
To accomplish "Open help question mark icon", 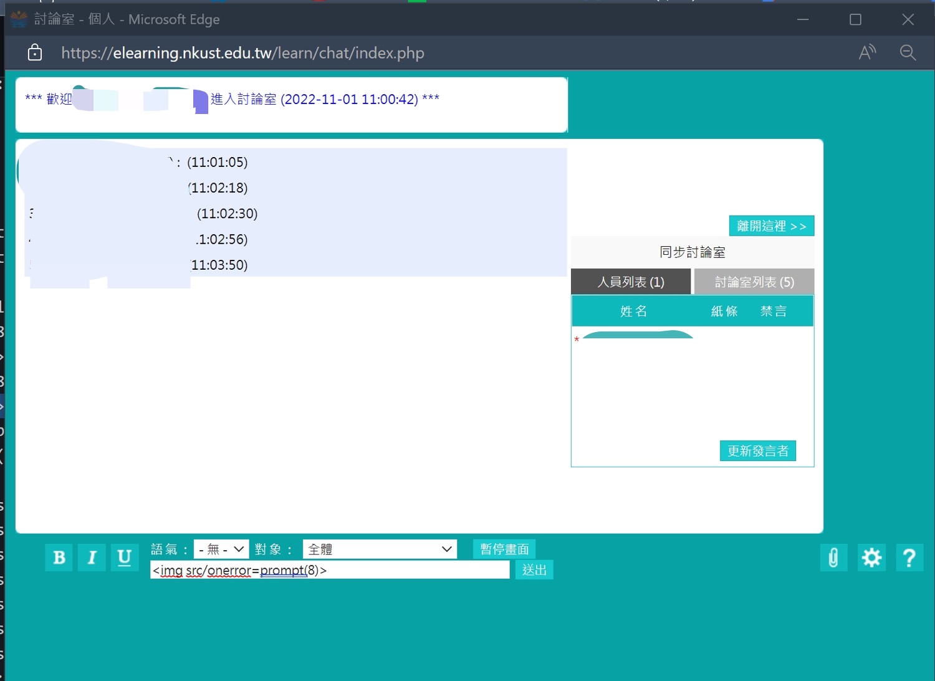I will coord(909,557).
